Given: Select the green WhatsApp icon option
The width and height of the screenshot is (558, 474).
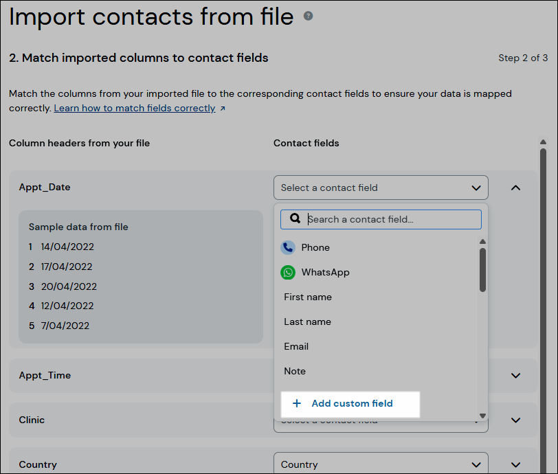Looking at the screenshot, I should coord(288,272).
